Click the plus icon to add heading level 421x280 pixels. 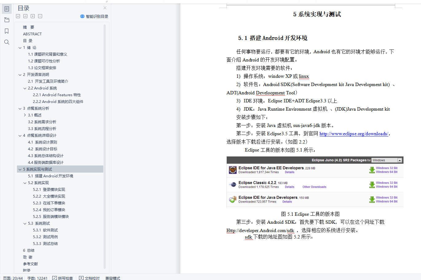(33, 16)
